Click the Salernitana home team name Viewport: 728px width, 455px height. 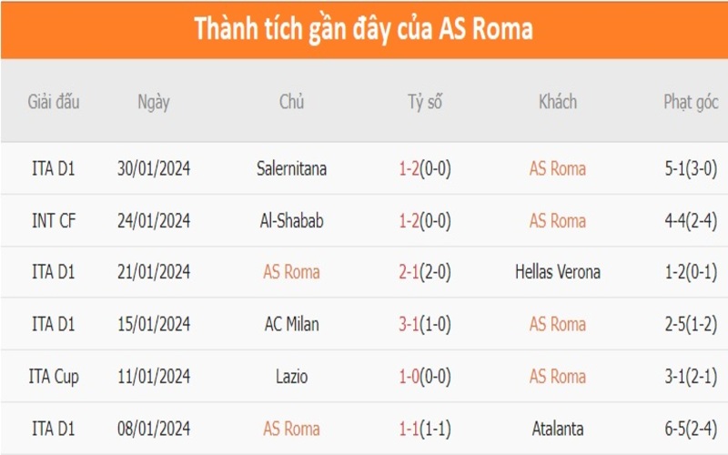point(291,168)
